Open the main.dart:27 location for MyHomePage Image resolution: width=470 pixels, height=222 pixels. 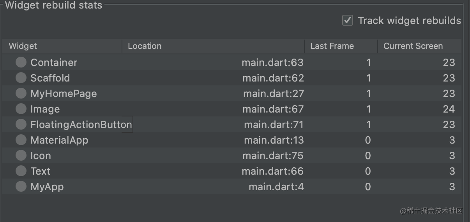pyautogui.click(x=273, y=94)
